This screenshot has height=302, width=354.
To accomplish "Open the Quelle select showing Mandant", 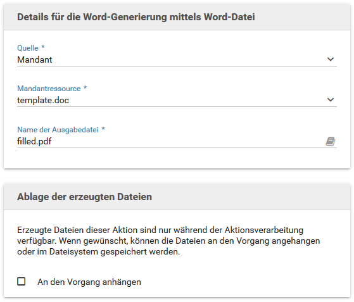I will [x=177, y=60].
